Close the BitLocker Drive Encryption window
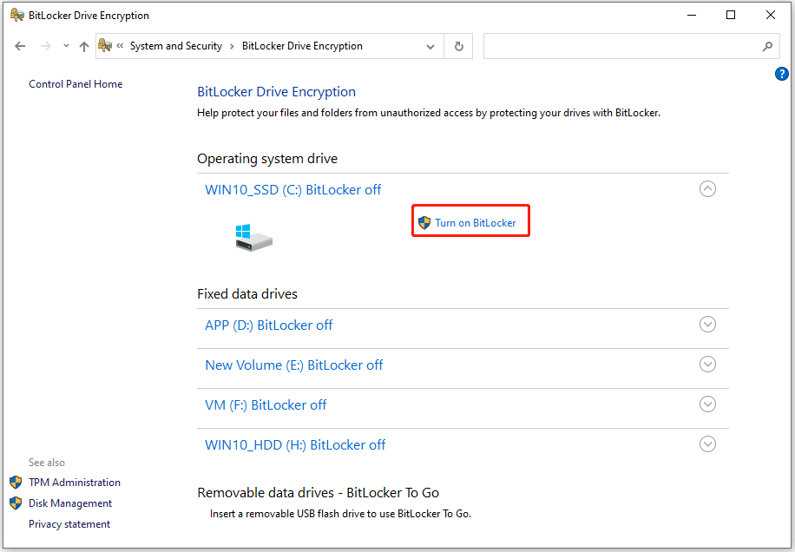The height and width of the screenshot is (552, 795). click(770, 16)
